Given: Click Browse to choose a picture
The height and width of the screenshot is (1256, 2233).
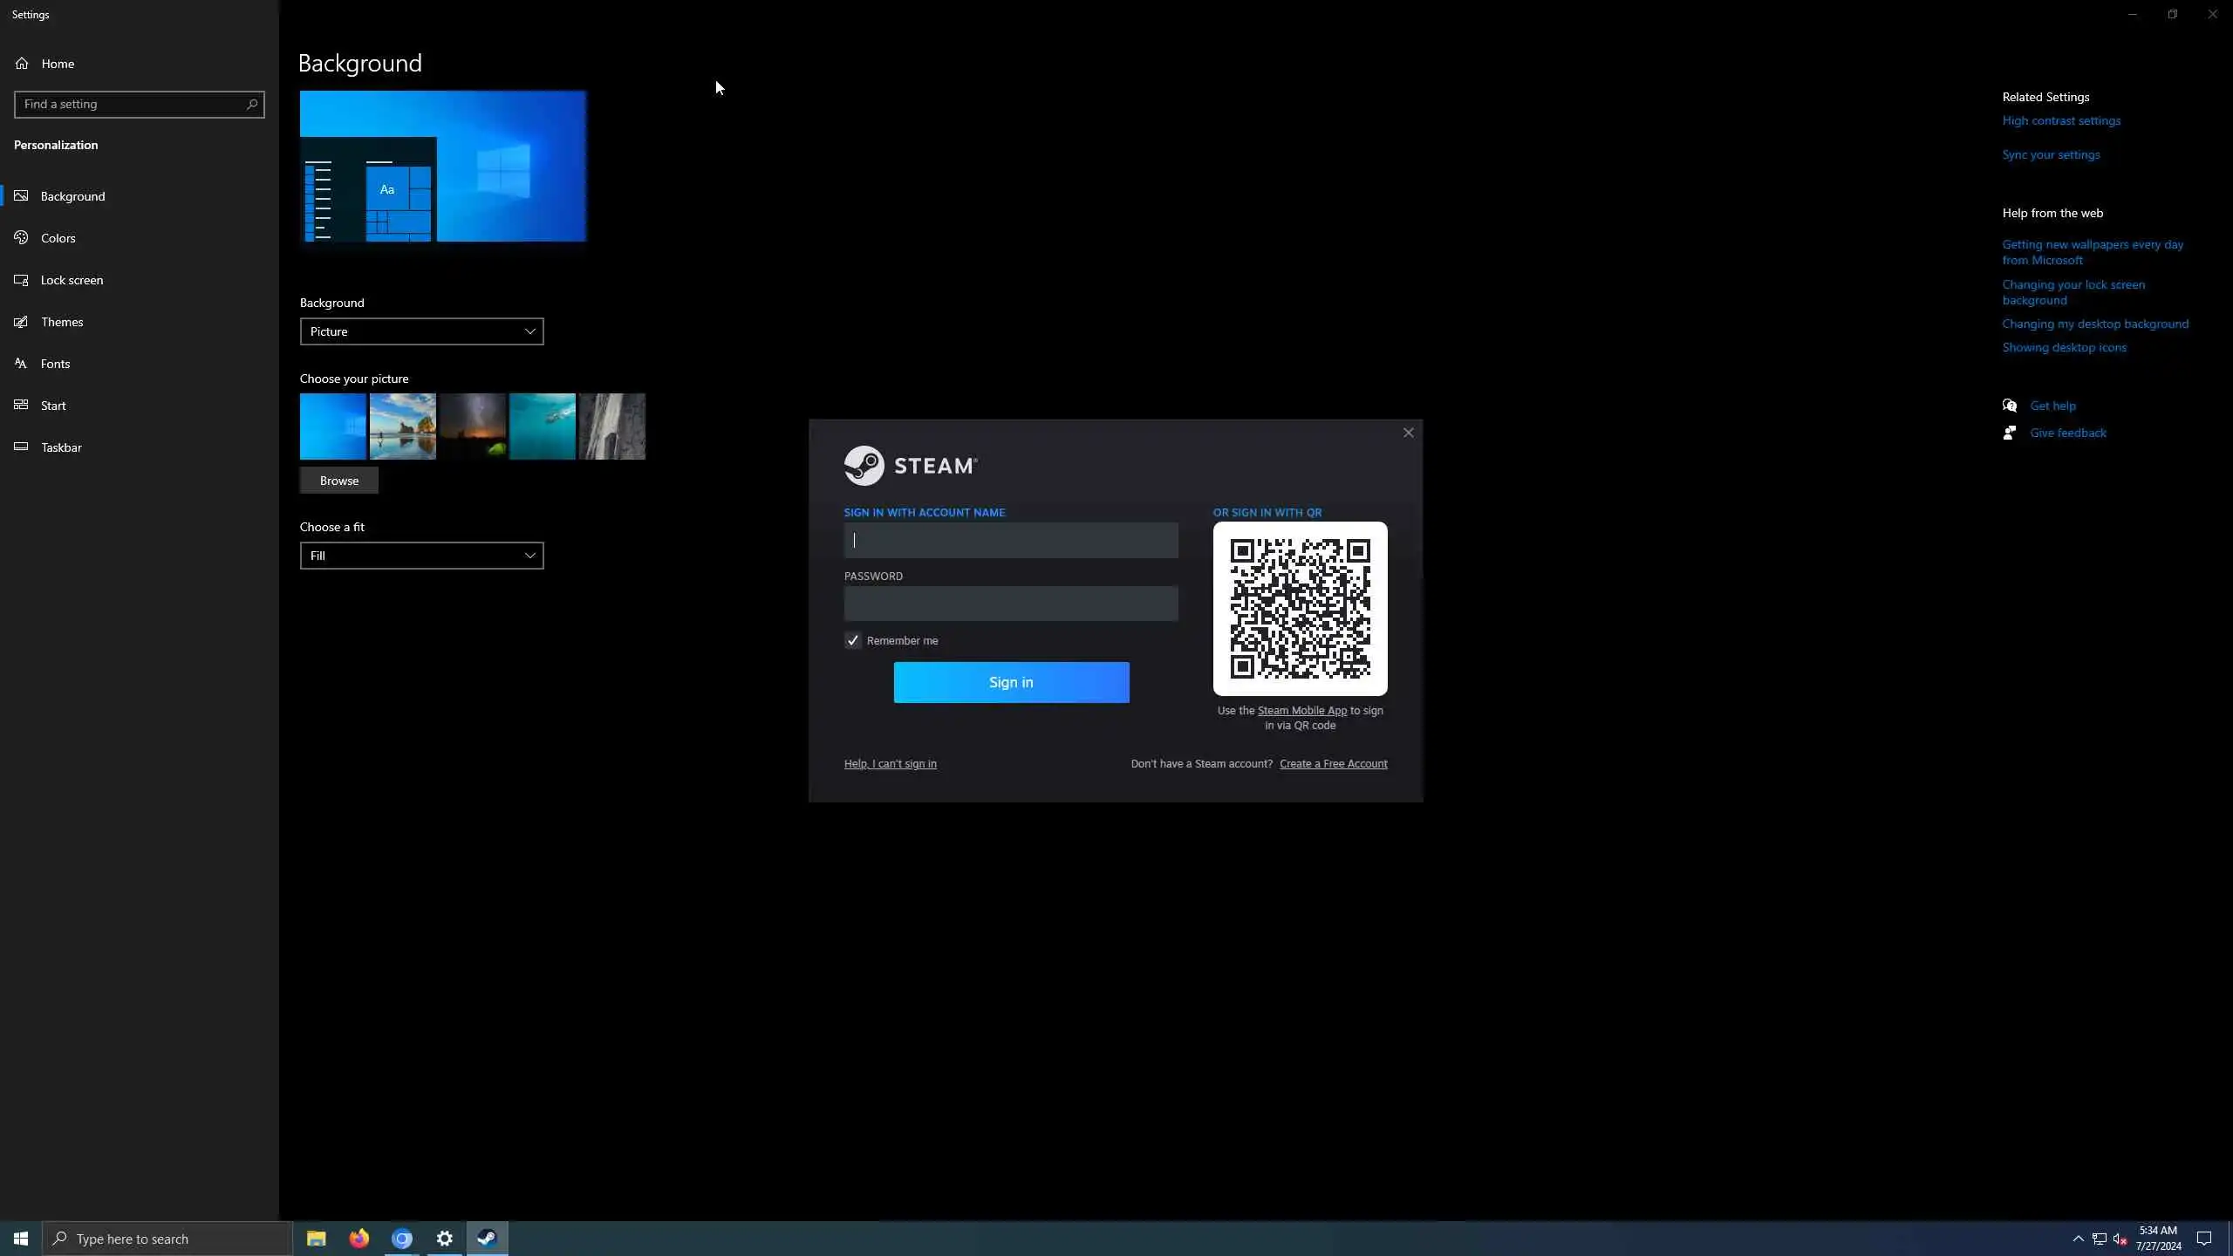Looking at the screenshot, I should 338,481.
